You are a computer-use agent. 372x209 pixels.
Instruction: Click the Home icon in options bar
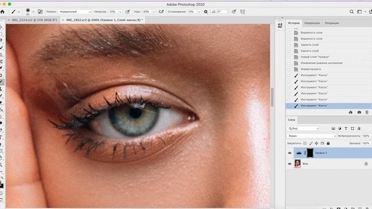tap(2, 12)
